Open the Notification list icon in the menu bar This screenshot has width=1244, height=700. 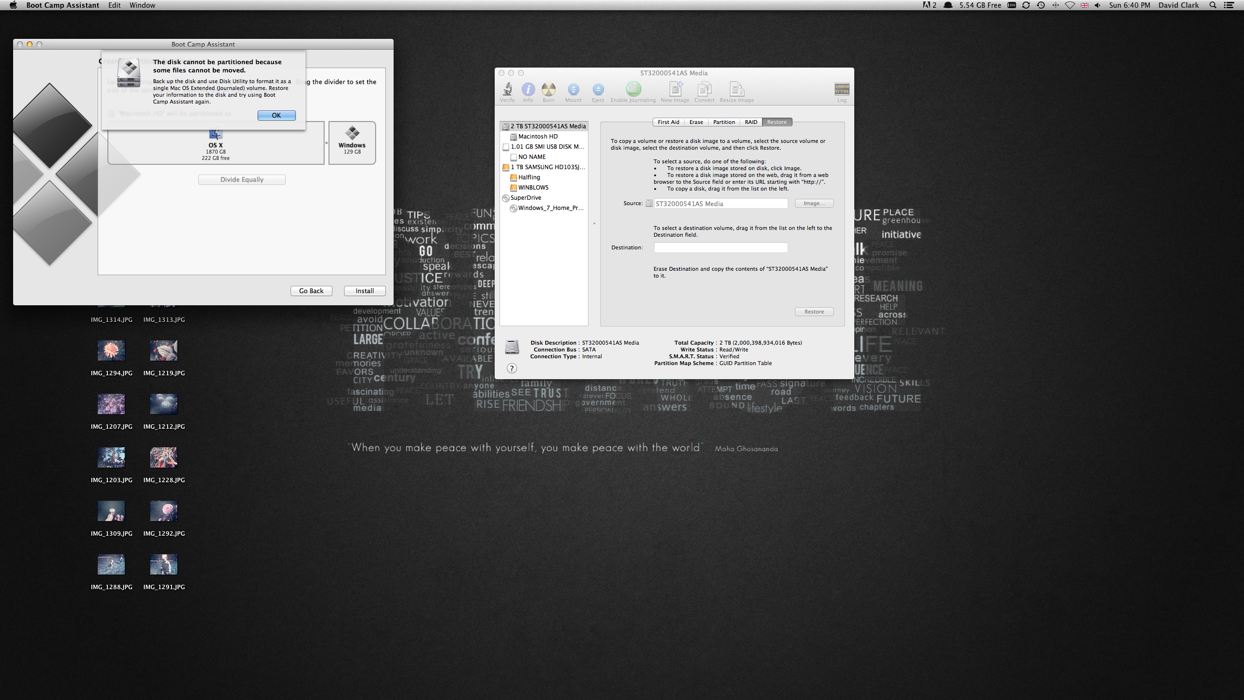click(1229, 5)
